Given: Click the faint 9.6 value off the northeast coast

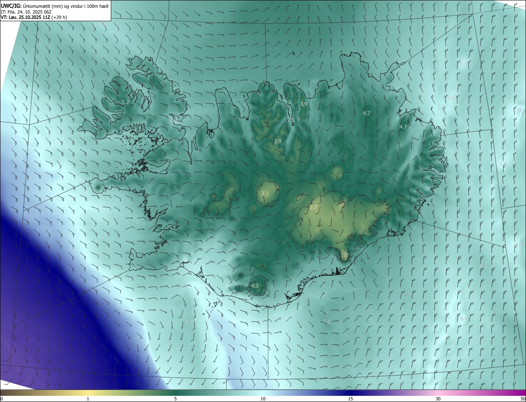Looking at the screenshot, I should tap(451, 97).
